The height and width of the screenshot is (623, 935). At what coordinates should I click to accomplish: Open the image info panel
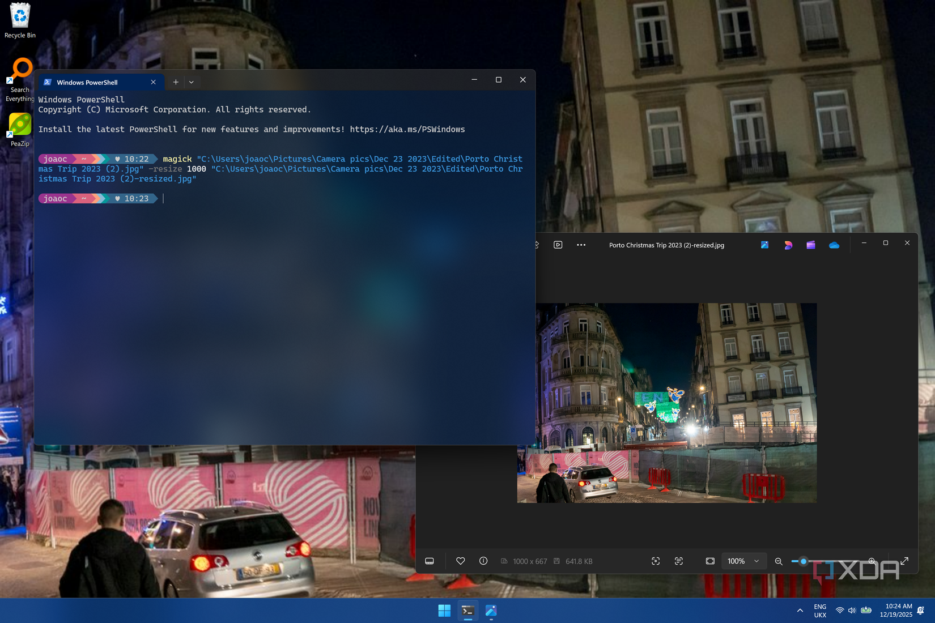pos(483,561)
